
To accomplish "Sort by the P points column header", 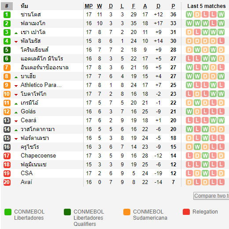I will (x=173, y=6).
